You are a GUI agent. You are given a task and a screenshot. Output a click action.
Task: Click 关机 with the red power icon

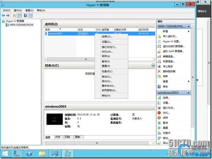coord(166,113)
